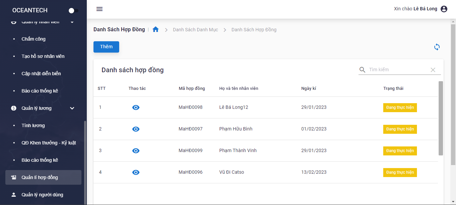Viewport: 456px width, 205px height.
Task: Select Quản lí hợp đồng in sidebar
Action: pos(43,177)
